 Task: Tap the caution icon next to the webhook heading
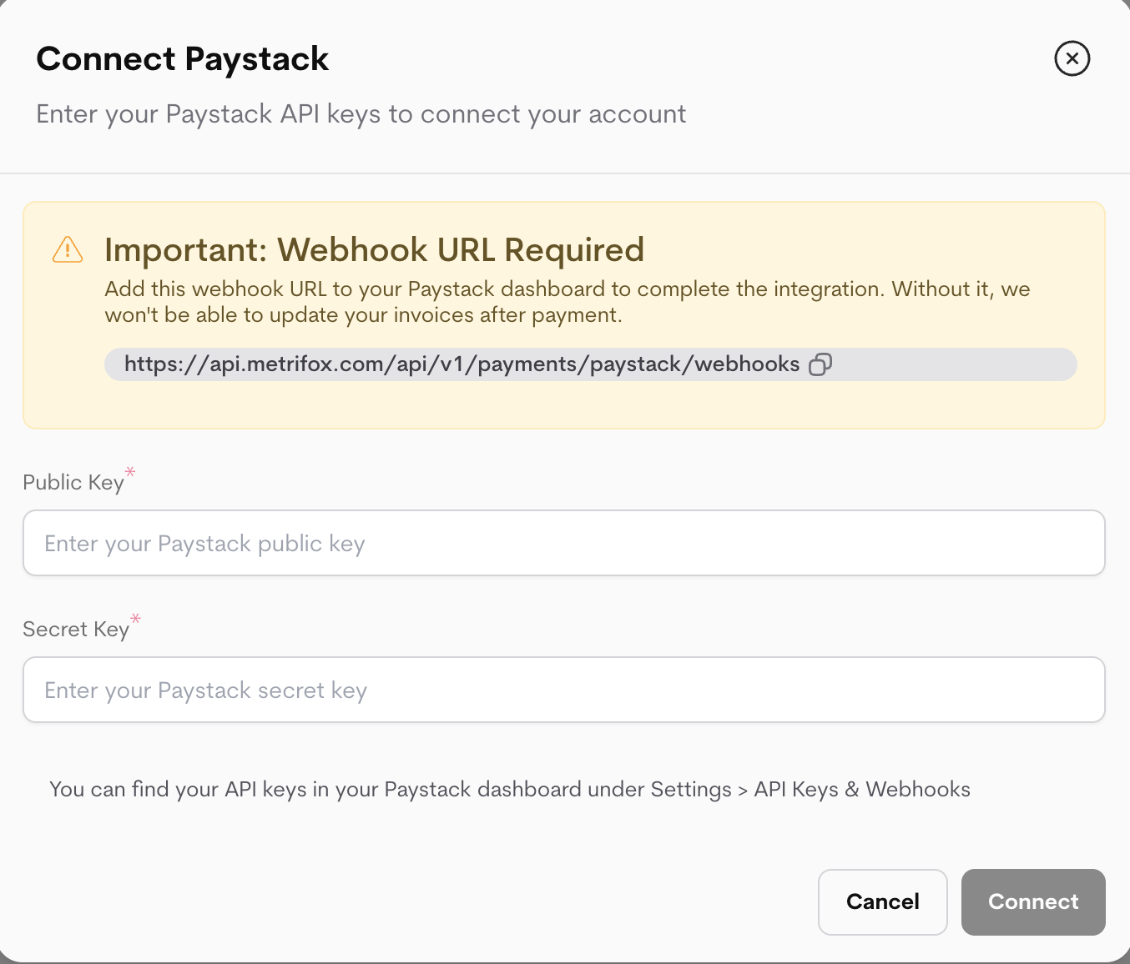coord(68,249)
